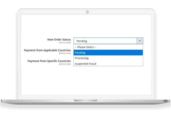Click the New Order Status dropdown arrow
This screenshot has width=171, height=113.
pyautogui.click(x=140, y=41)
